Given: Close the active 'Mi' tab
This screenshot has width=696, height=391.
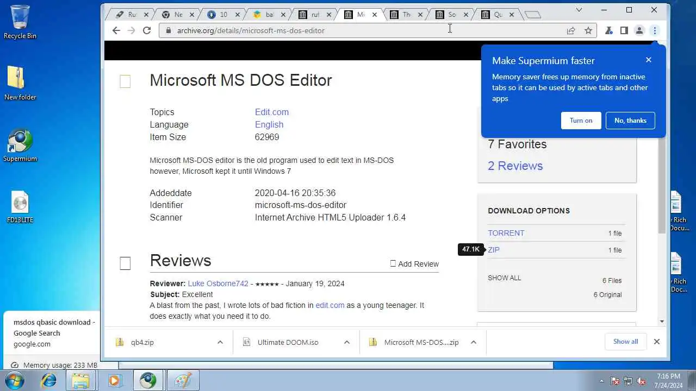Looking at the screenshot, I should click(374, 15).
